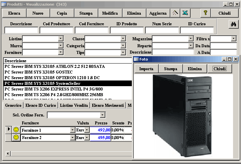Click smiley icon for Fornitore 1
The width and height of the screenshot is (241, 164).
16,130
